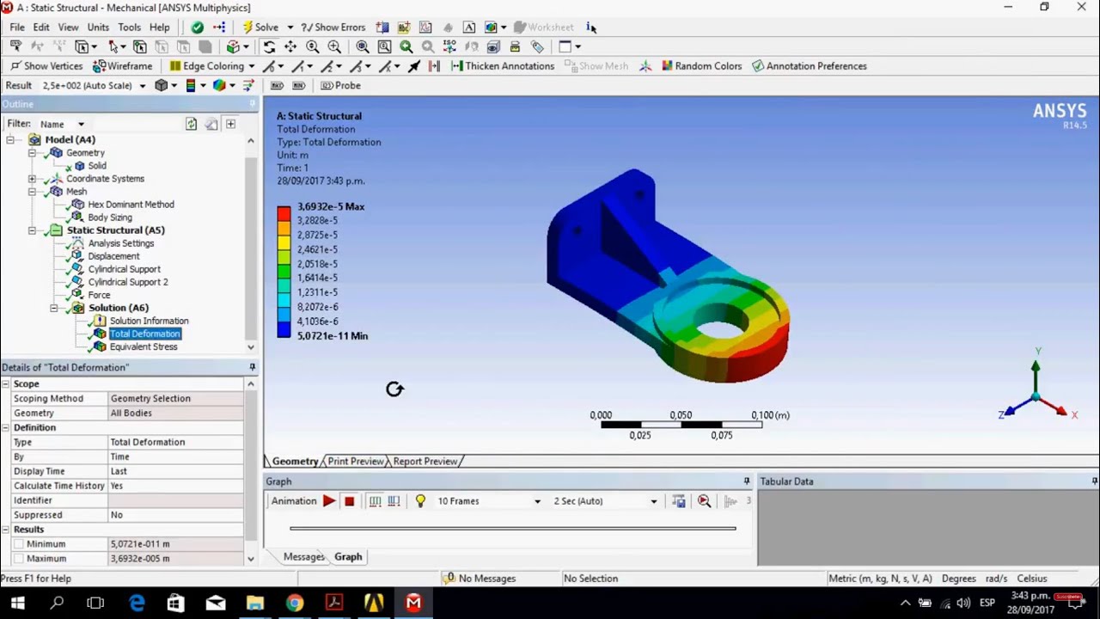Select Force load in outline
Image resolution: width=1100 pixels, height=619 pixels.
(98, 295)
